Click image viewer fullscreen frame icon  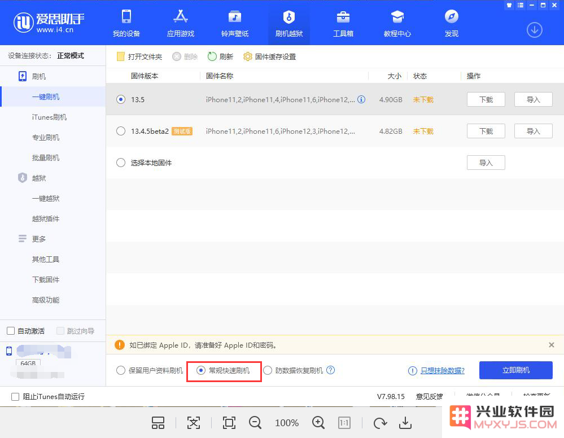pyautogui.click(x=229, y=423)
